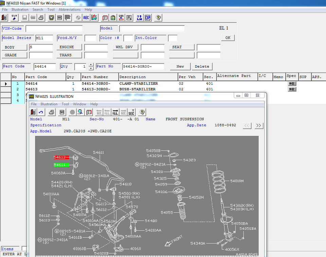Print the illustration using the printer icon
This screenshot has width=326, height=257.
(51, 112)
